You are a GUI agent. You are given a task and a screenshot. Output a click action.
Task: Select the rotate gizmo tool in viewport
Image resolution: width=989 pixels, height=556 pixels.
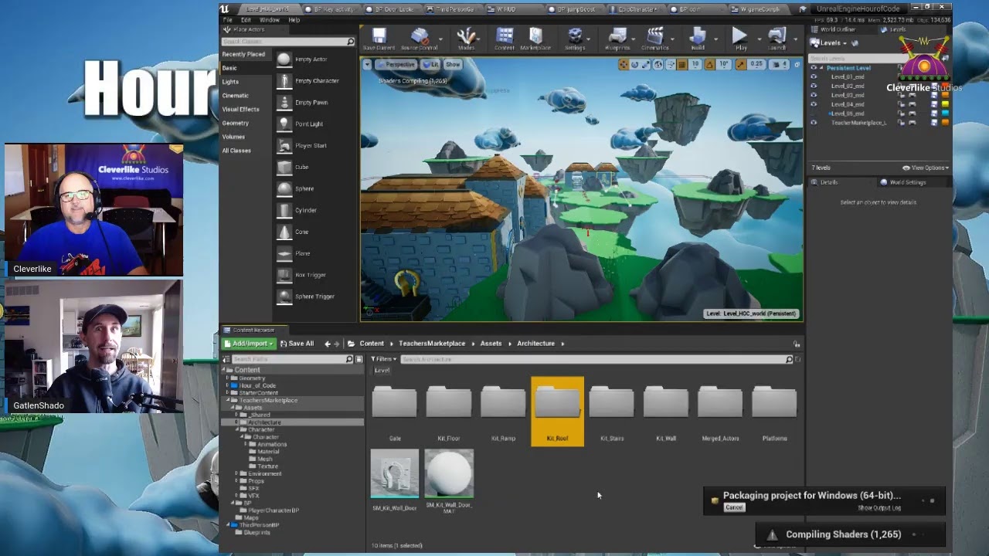[634, 65]
